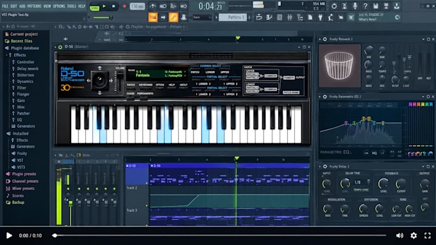Image resolution: width=436 pixels, height=245 pixels.
Task: Open Fruity Reeverb 2 window options arrow
Action: pyautogui.click(x=320, y=39)
